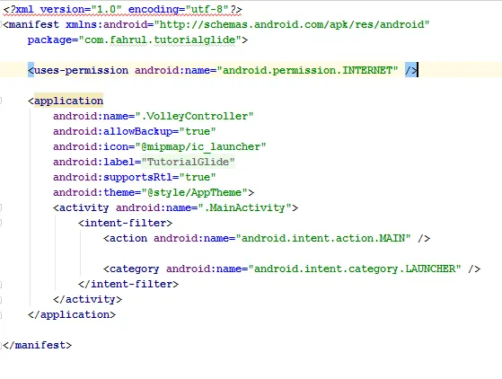Click the category tag name
502x379 pixels.
click(134, 269)
